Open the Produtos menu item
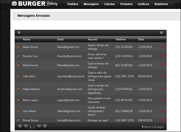Image resolution: width=181 pixels, height=132 pixels. (126, 4)
